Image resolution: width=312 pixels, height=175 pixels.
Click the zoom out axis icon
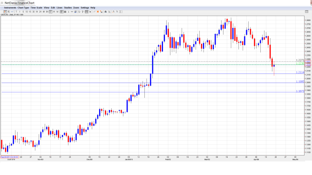coord(117,12)
